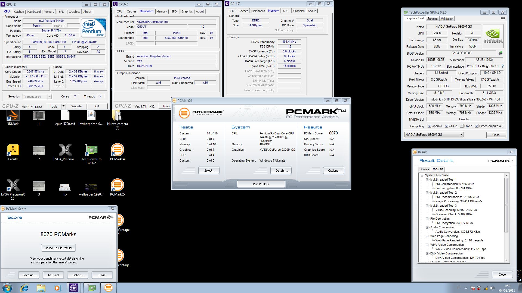The width and height of the screenshot is (522, 293).
Task: Click the Bus Interface question mark in GPU-Z
Action: 503,66
